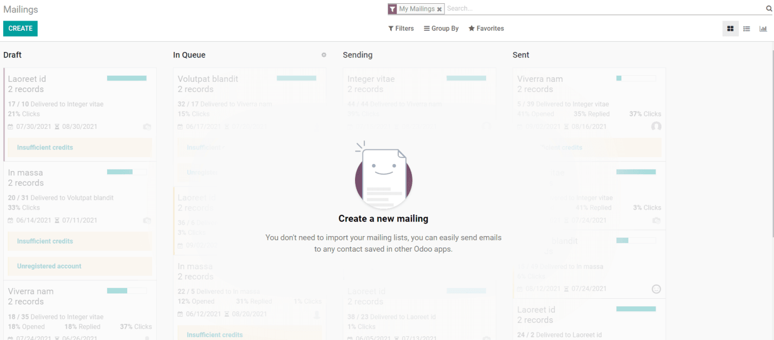This screenshot has width=774, height=340.
Task: Open the Filters dropdown
Action: point(401,29)
